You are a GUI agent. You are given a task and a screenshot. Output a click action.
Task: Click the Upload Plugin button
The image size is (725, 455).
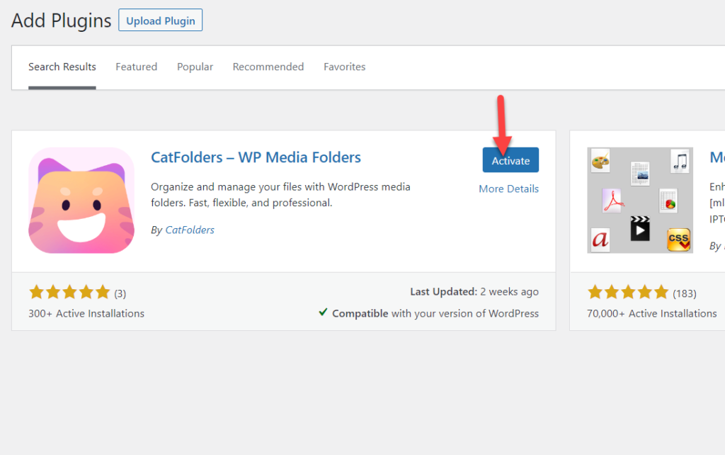(x=161, y=21)
